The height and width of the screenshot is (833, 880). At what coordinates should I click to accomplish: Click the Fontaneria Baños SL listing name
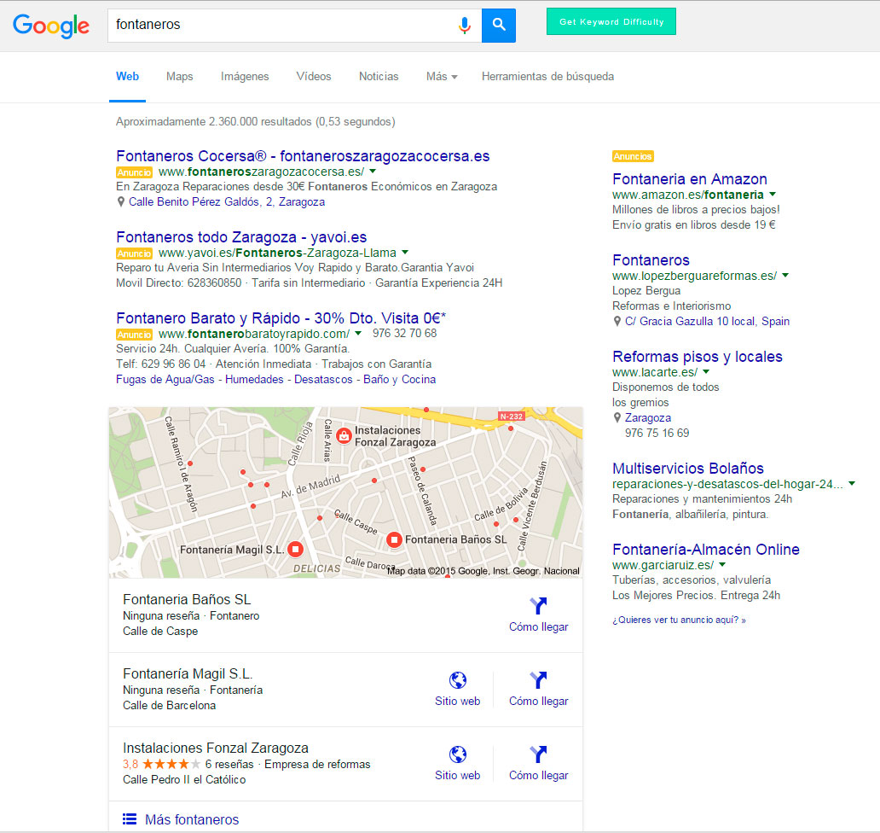[x=187, y=599]
